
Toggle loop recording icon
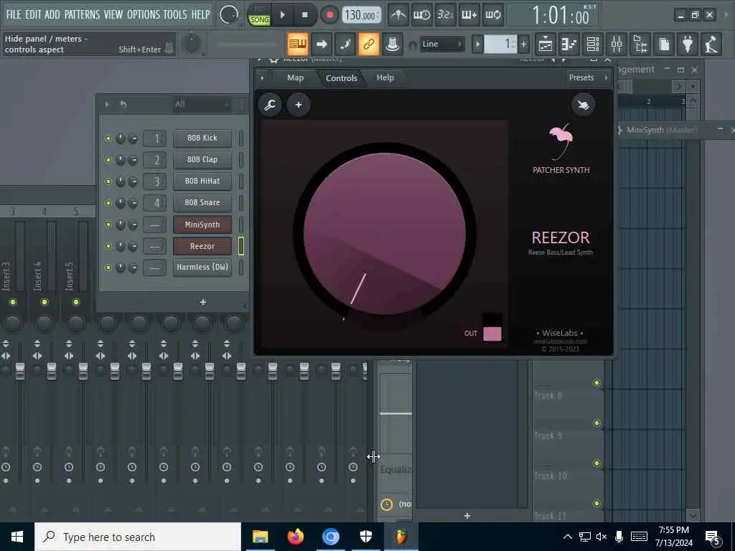[492, 15]
